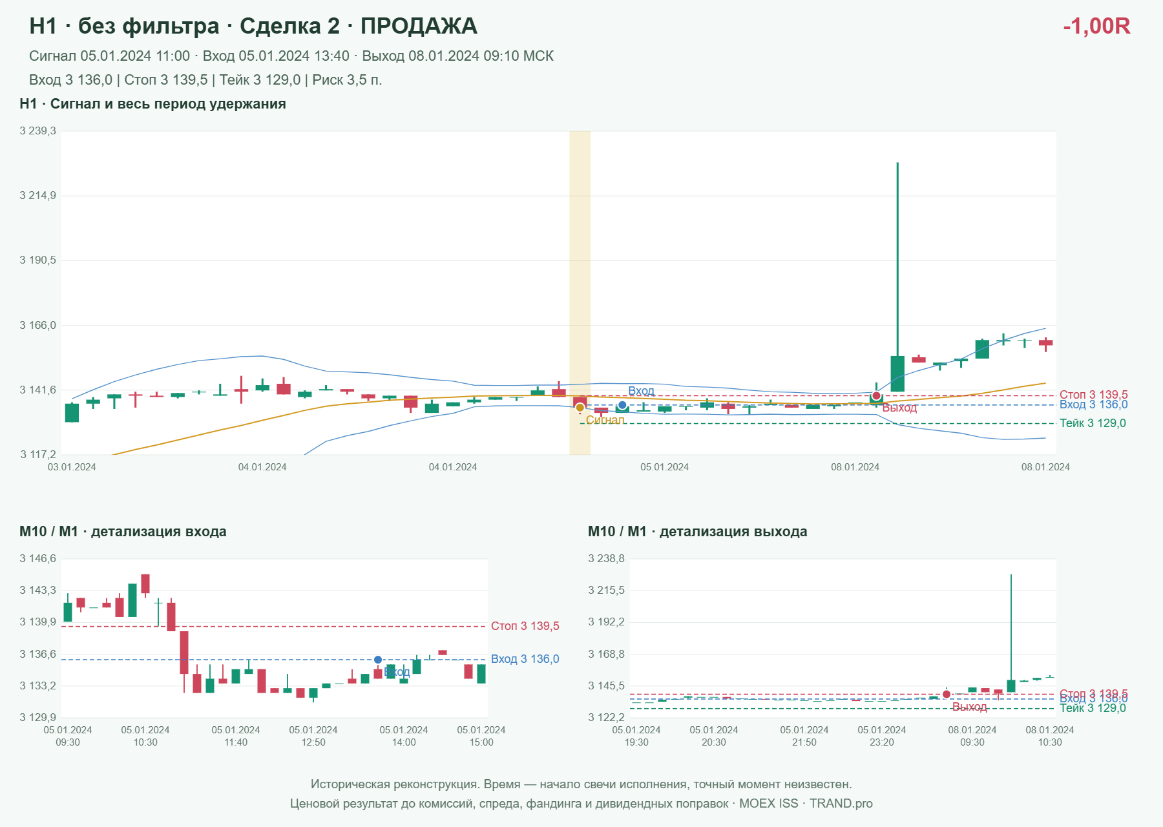Click 'Вход 3 136,0' label in the entry detail chart
The width and height of the screenshot is (1163, 827).
point(525,659)
